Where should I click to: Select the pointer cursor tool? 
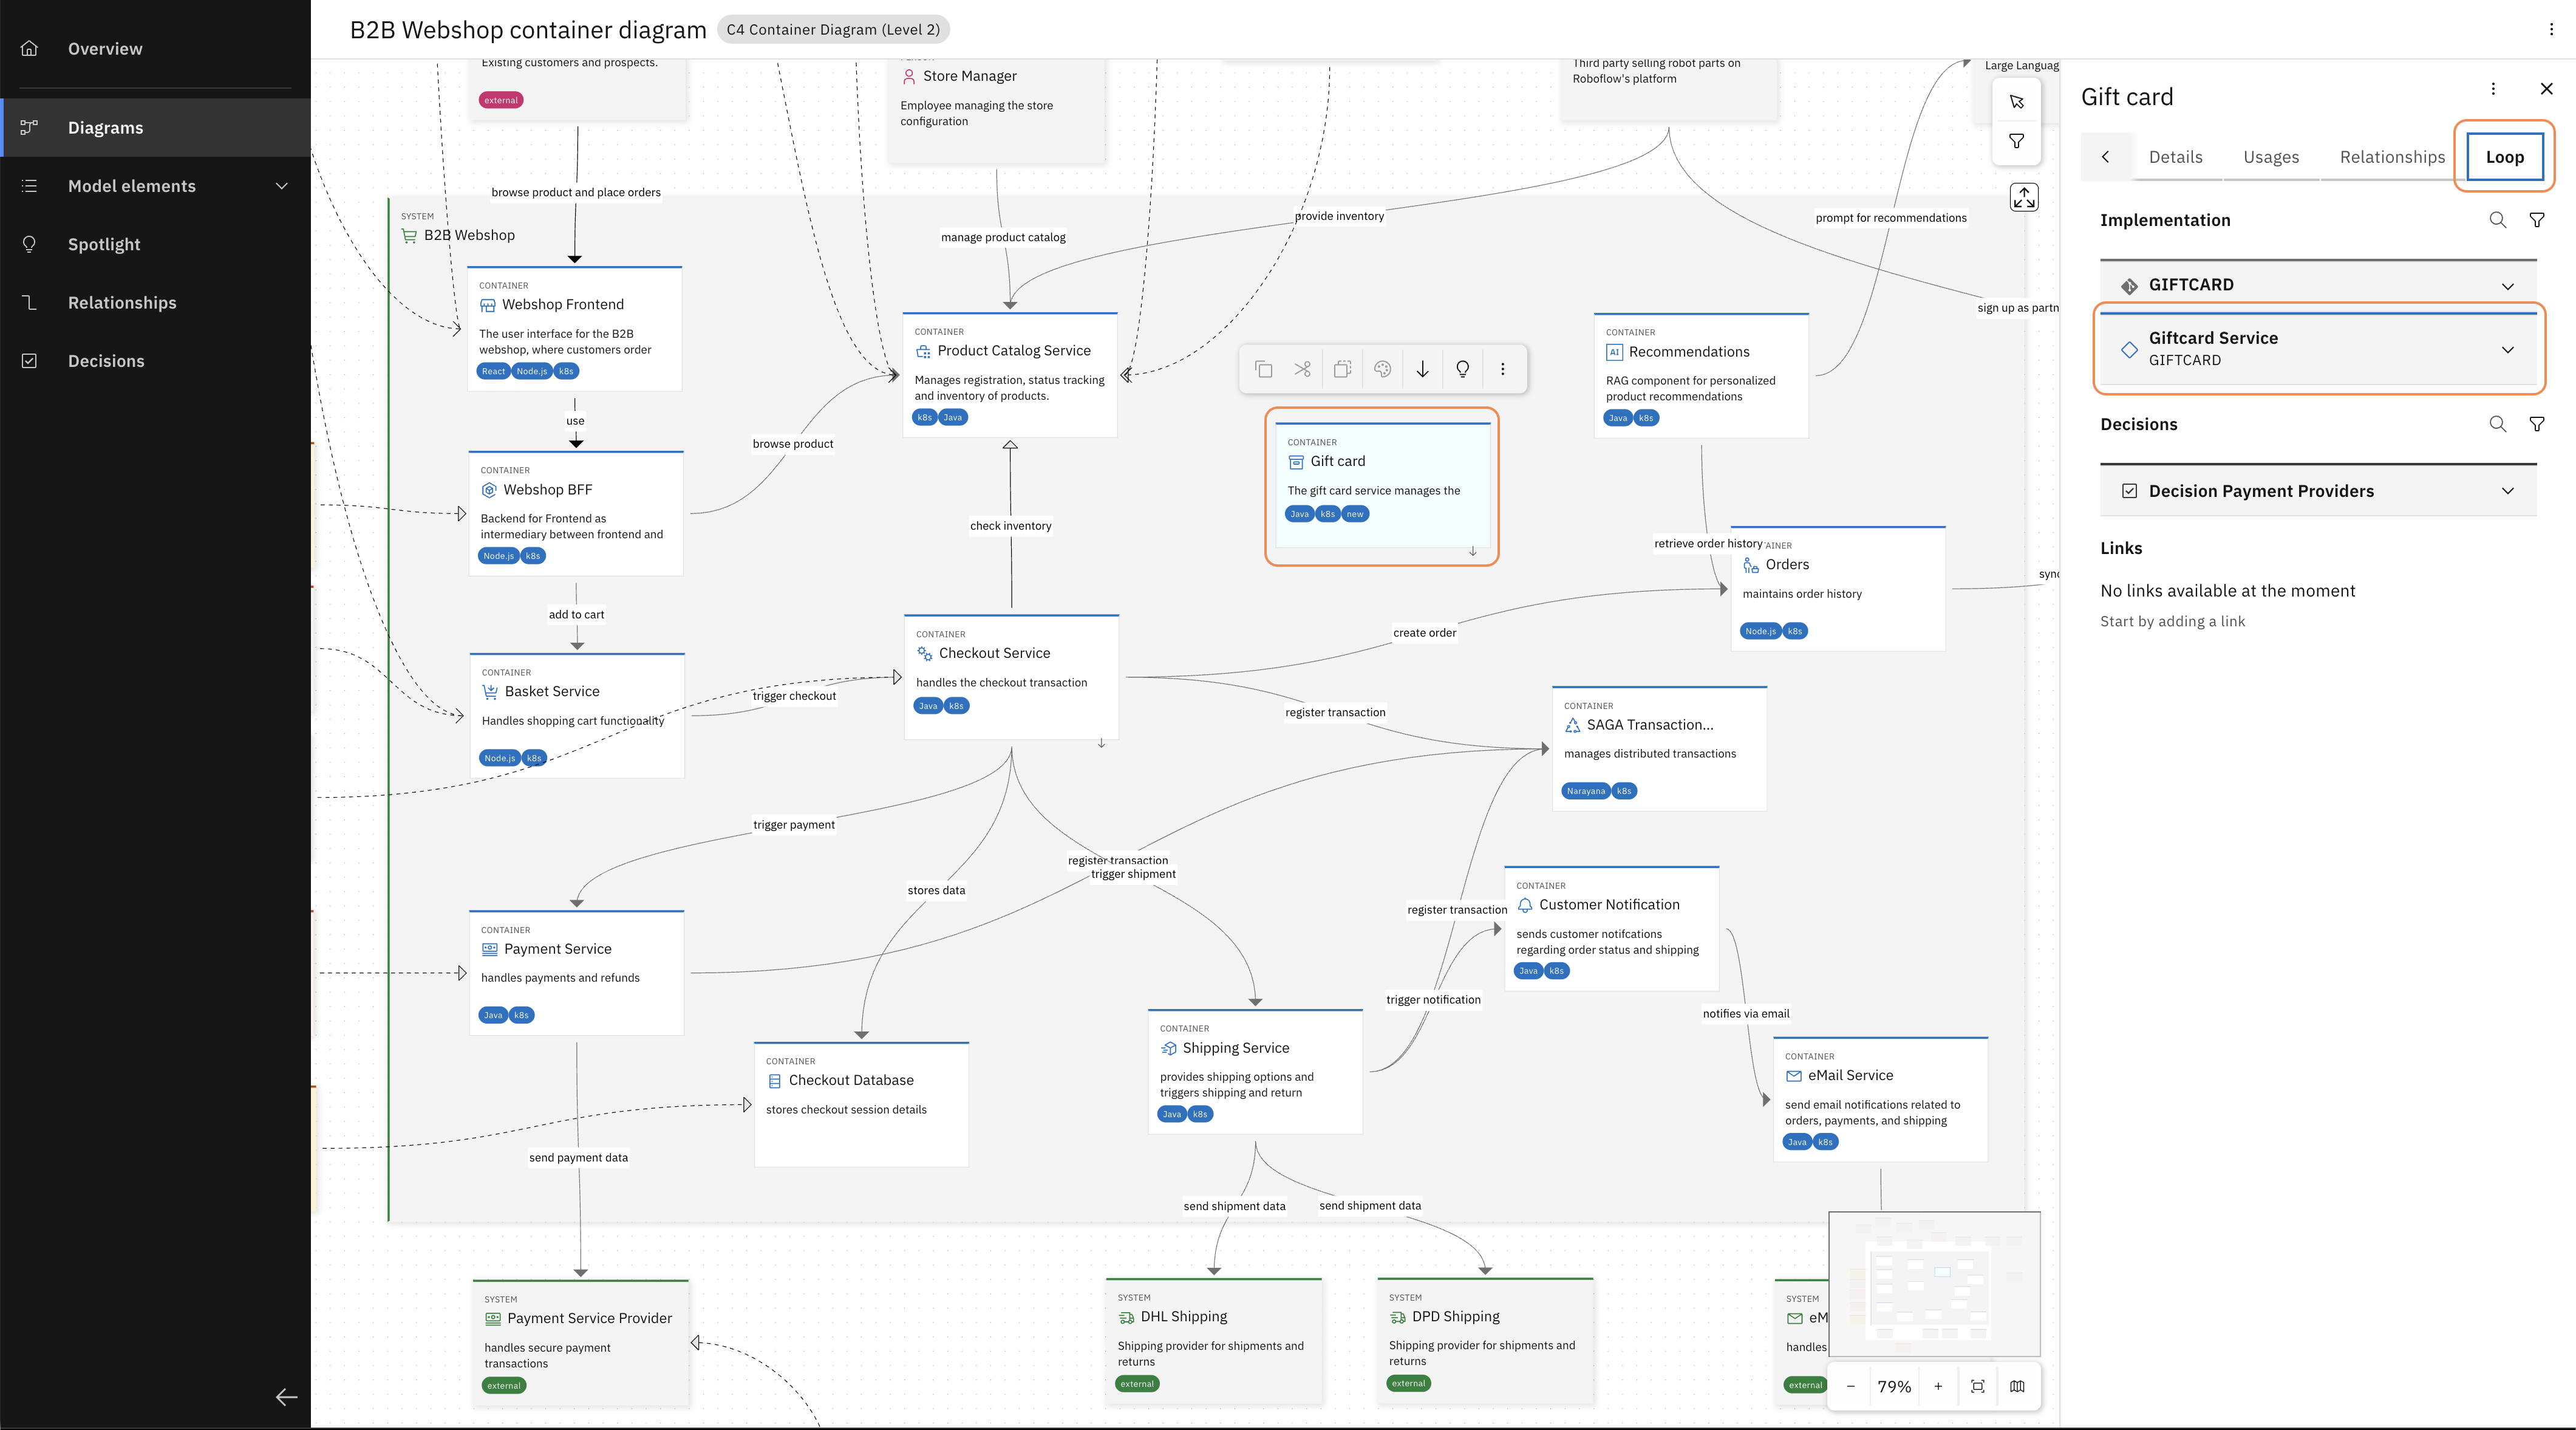[2016, 102]
